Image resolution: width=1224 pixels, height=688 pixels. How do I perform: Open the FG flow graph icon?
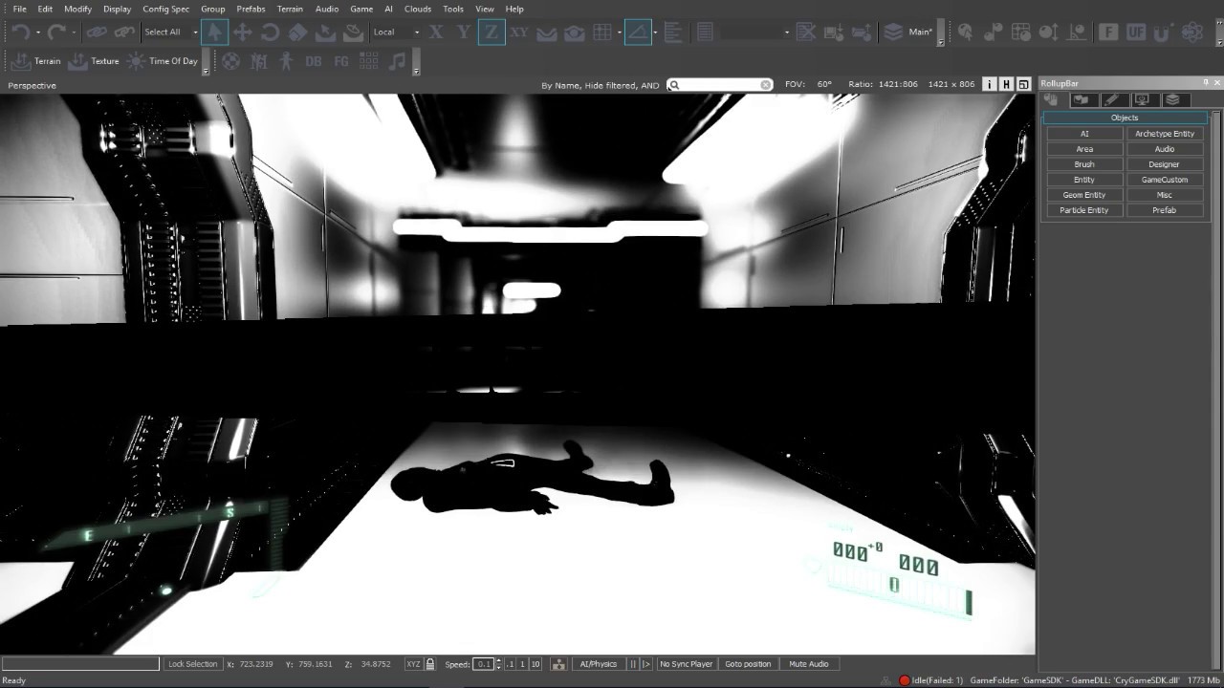[x=340, y=61]
